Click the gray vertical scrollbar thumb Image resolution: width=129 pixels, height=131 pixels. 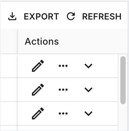click(x=123, y=80)
